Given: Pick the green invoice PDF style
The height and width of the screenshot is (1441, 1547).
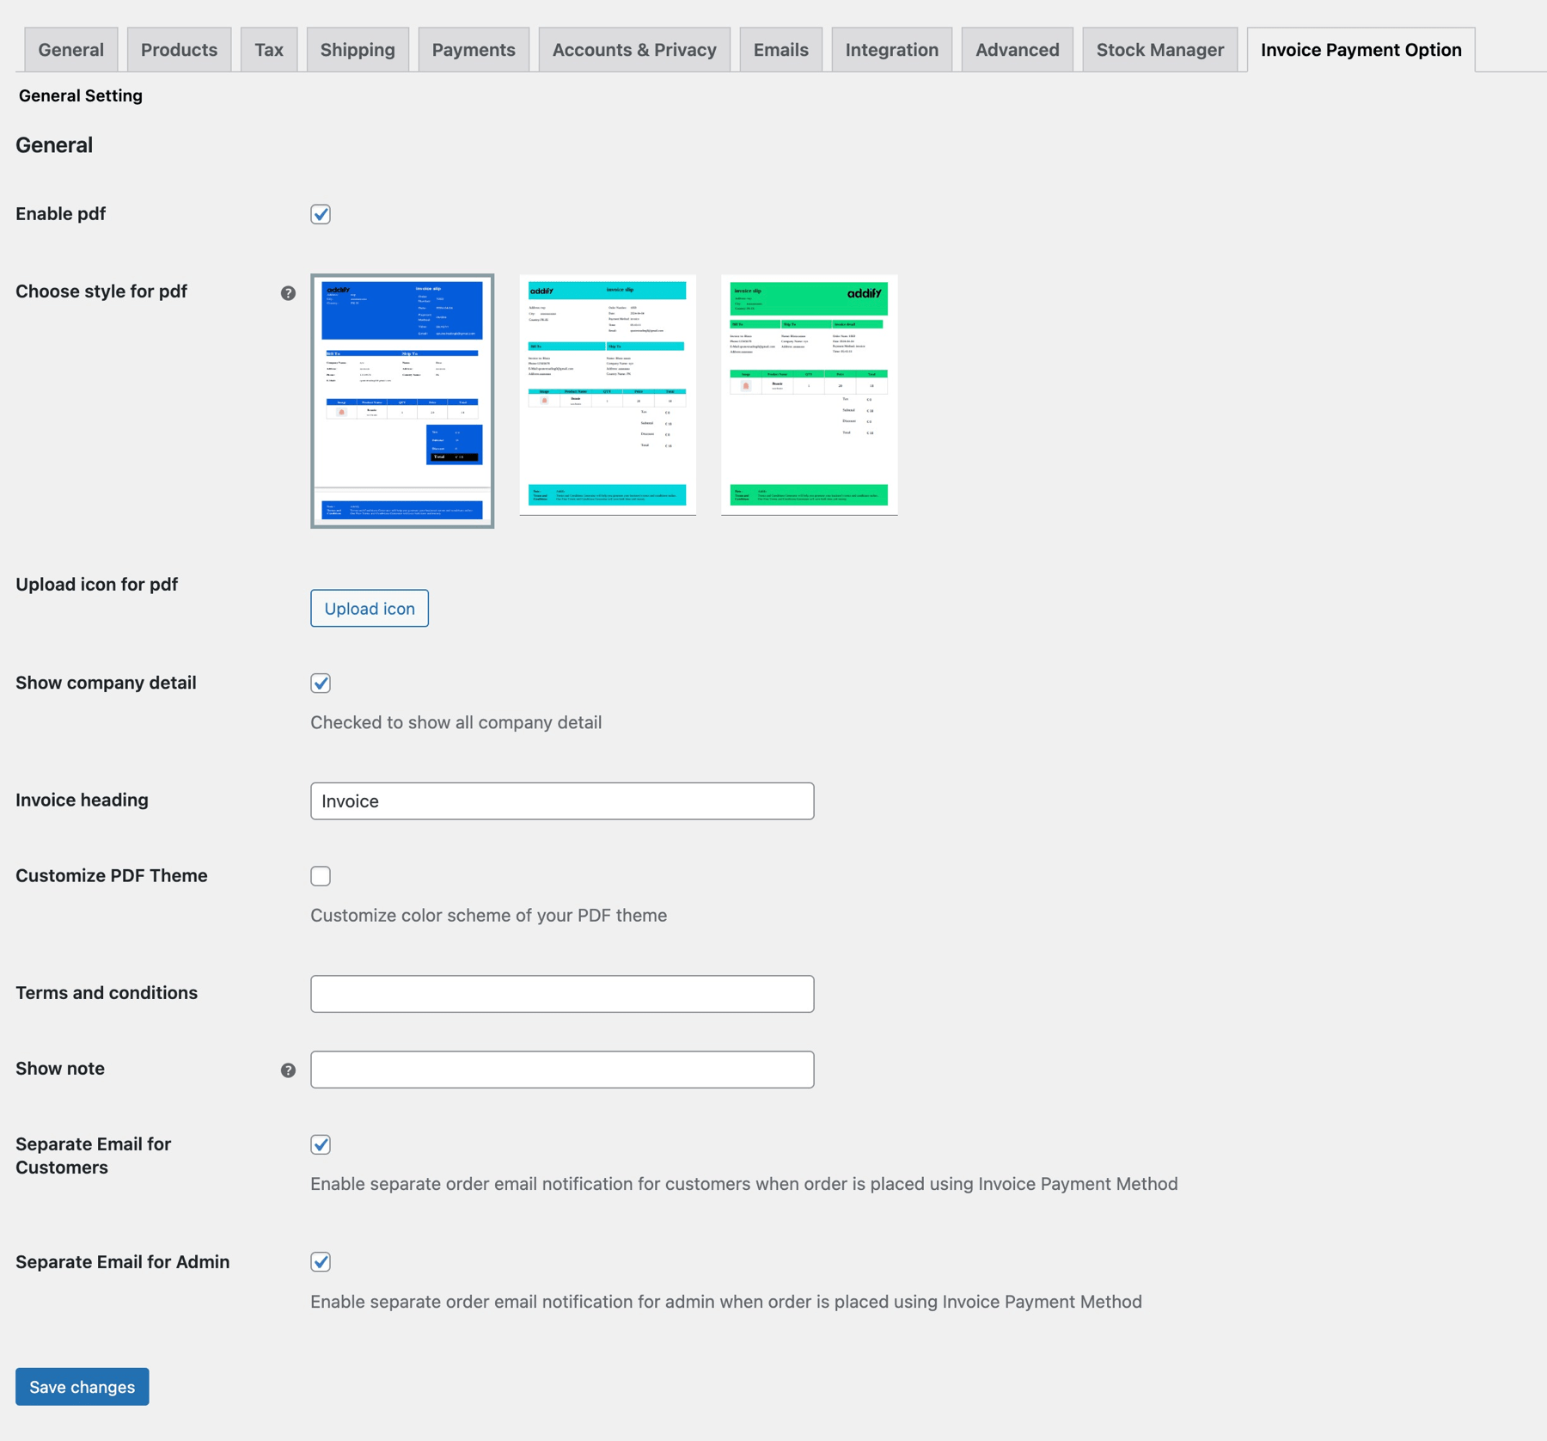Looking at the screenshot, I should (x=809, y=394).
